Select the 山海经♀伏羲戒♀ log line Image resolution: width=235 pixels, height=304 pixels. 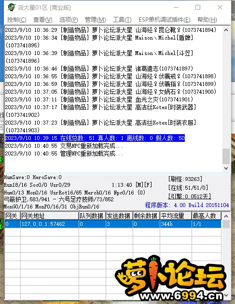111,76
